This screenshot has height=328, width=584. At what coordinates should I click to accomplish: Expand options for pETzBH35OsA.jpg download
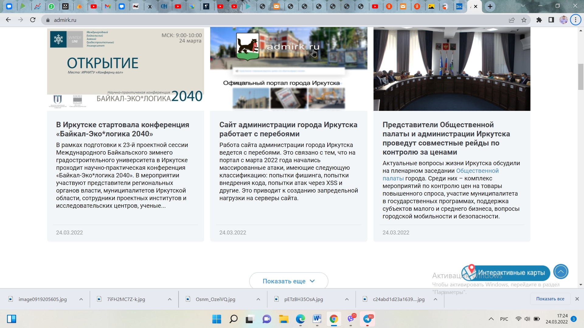347,299
